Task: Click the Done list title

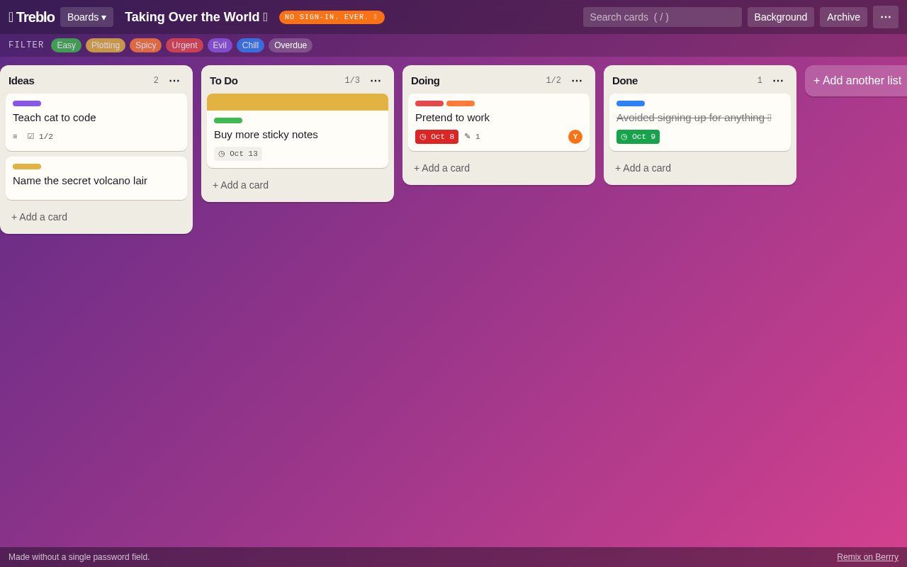Action: pyautogui.click(x=625, y=81)
